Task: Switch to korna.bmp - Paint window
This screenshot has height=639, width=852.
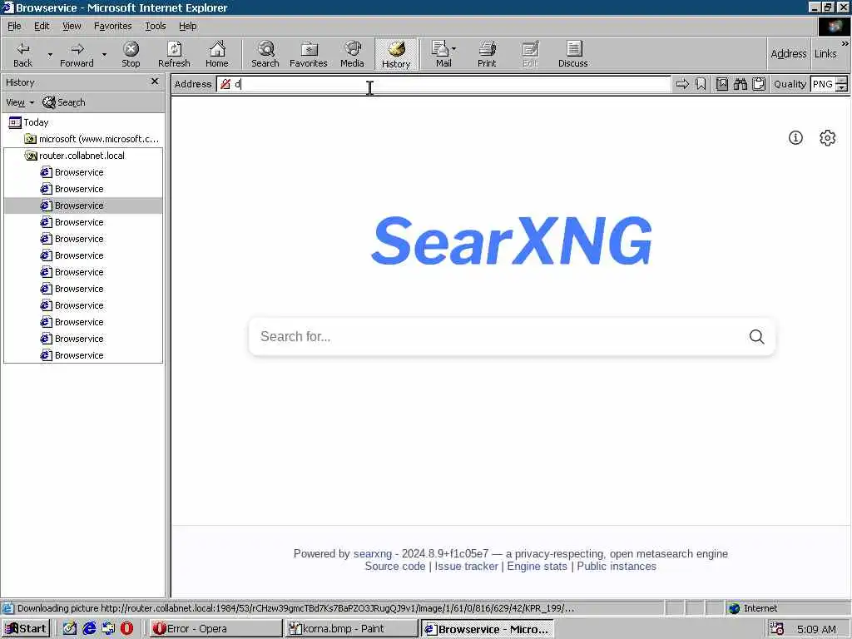Action: click(x=352, y=629)
